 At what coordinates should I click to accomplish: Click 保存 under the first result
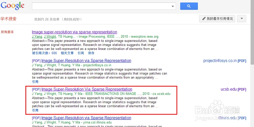(x=91, y=53)
